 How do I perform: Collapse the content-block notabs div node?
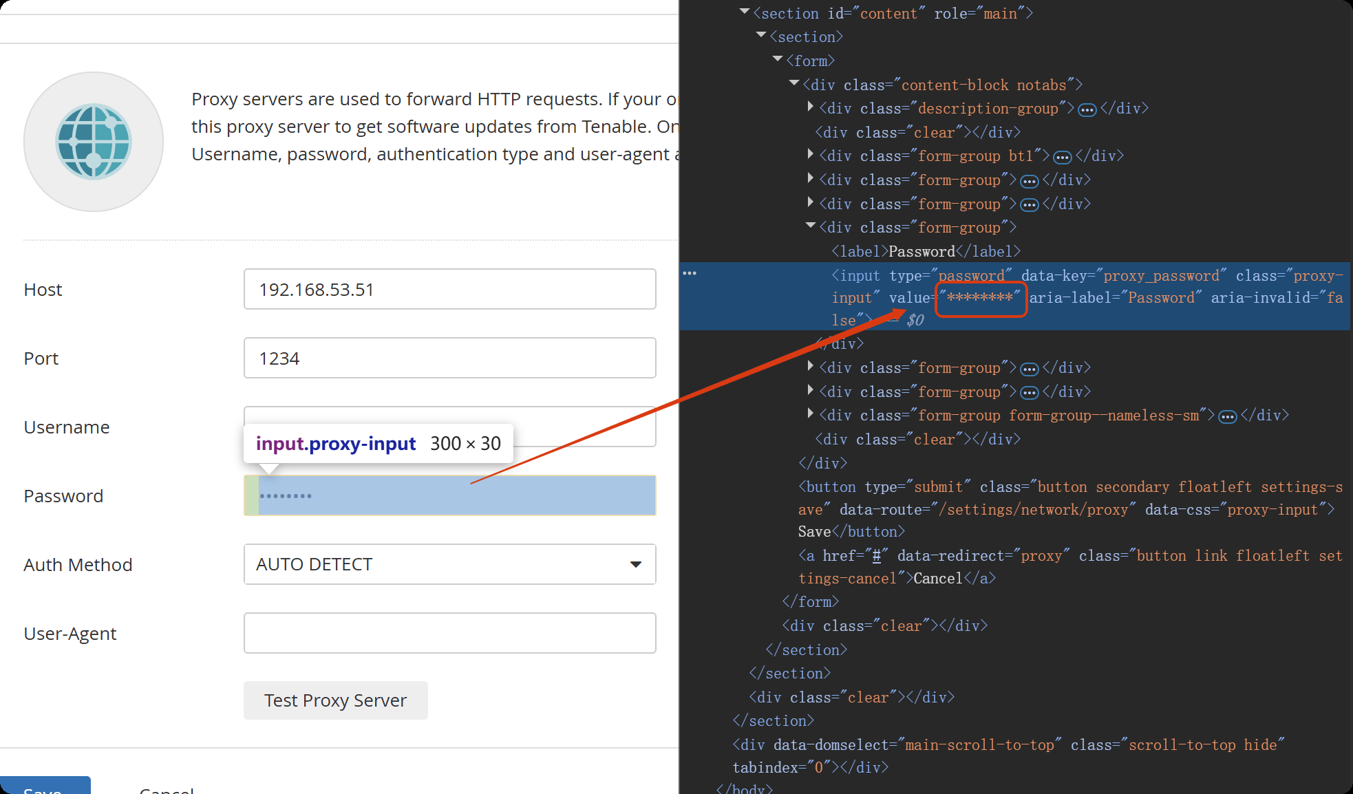pos(794,84)
